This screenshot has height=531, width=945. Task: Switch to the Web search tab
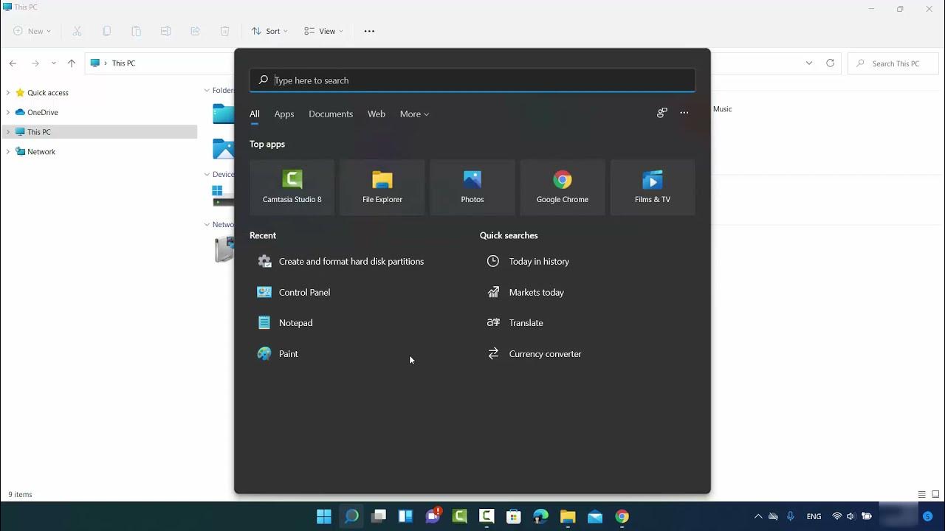tap(377, 114)
